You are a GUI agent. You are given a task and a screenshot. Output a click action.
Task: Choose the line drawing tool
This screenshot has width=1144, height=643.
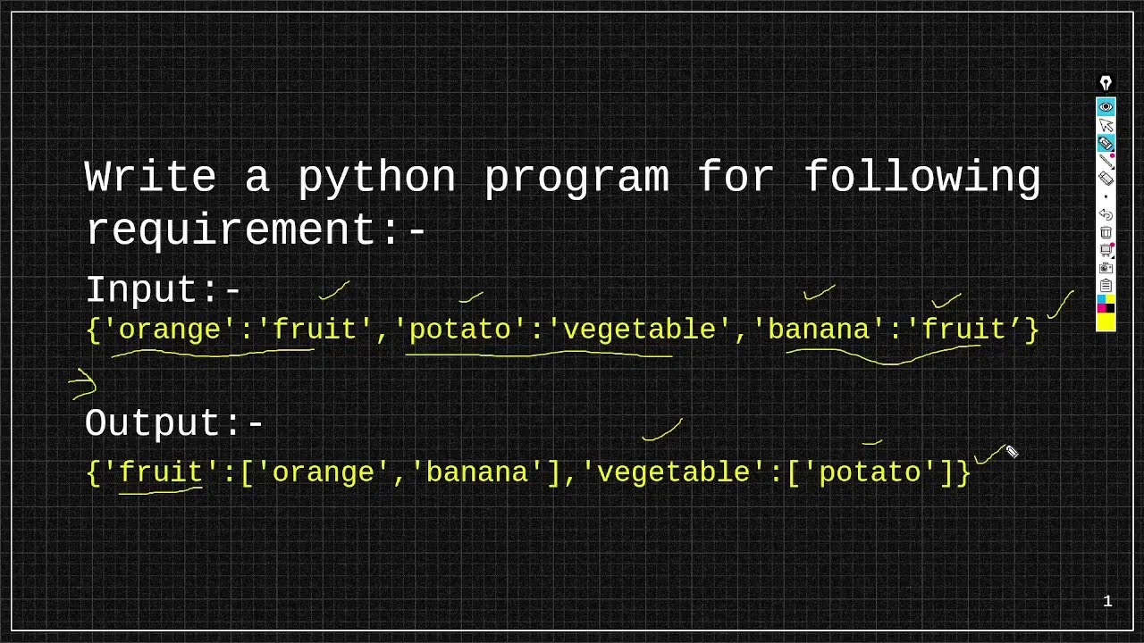coord(1106,161)
